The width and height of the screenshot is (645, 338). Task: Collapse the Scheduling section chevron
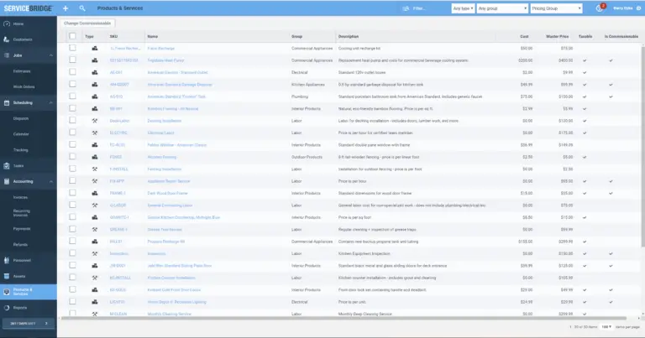click(51, 102)
